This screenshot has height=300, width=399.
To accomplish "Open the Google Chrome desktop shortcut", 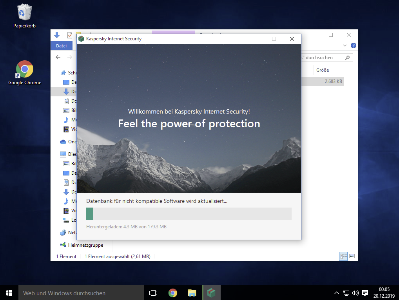I will tap(25, 73).
